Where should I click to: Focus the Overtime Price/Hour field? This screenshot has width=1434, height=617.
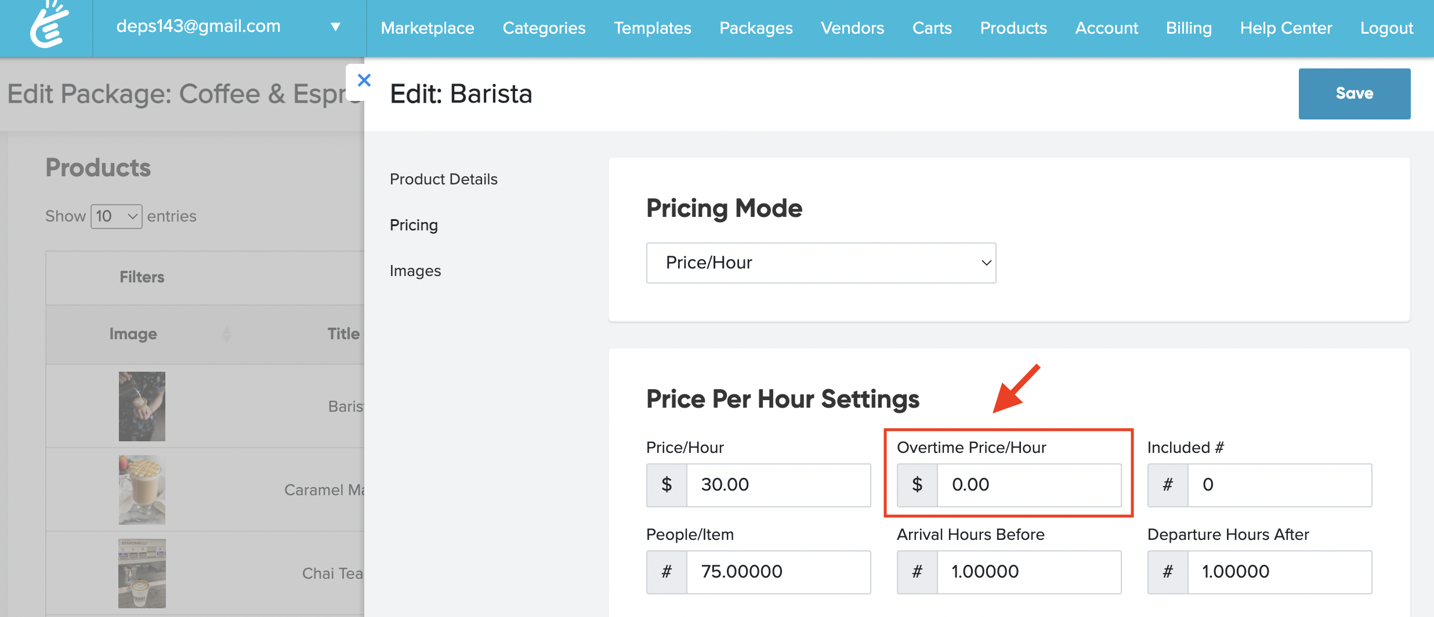coord(1029,485)
